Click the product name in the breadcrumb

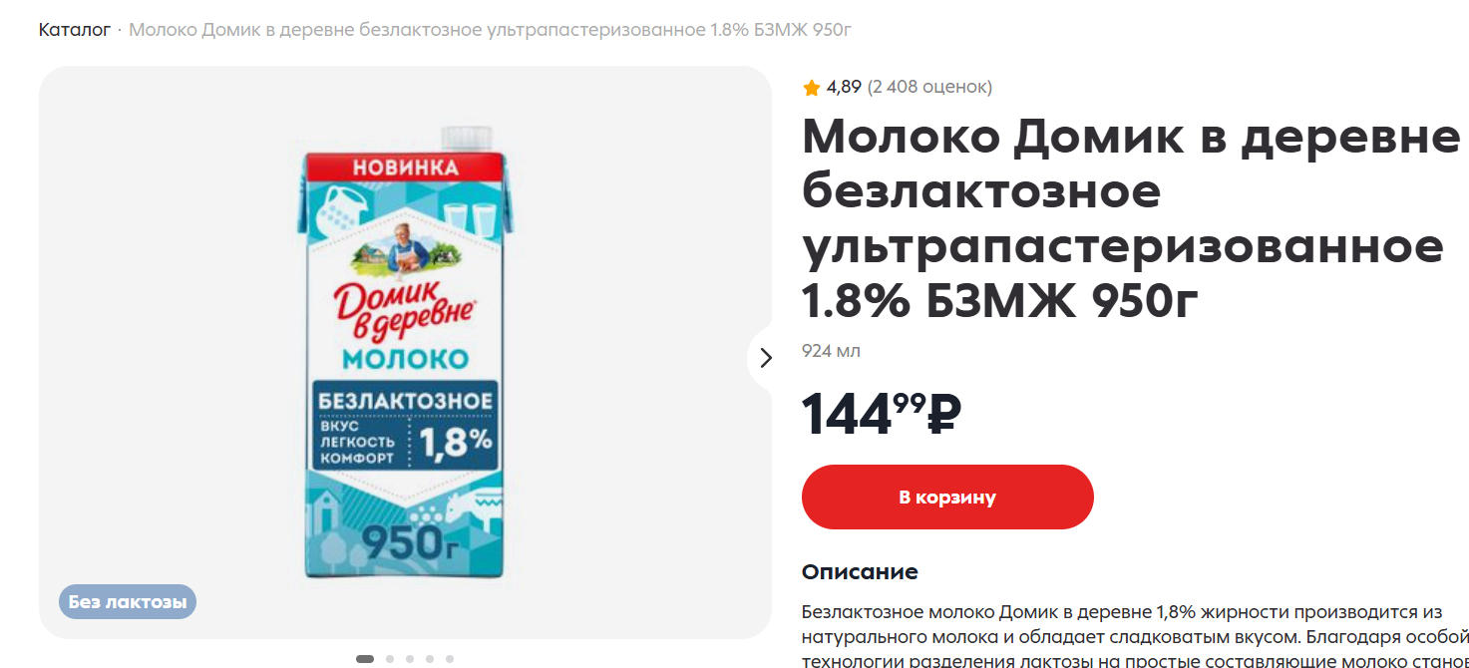[490, 30]
